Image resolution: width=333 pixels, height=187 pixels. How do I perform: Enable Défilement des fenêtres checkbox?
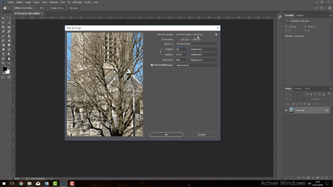coord(13,8)
